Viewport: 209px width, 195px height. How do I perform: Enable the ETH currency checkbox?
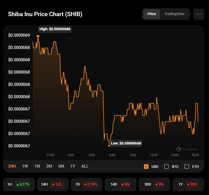[187, 167]
